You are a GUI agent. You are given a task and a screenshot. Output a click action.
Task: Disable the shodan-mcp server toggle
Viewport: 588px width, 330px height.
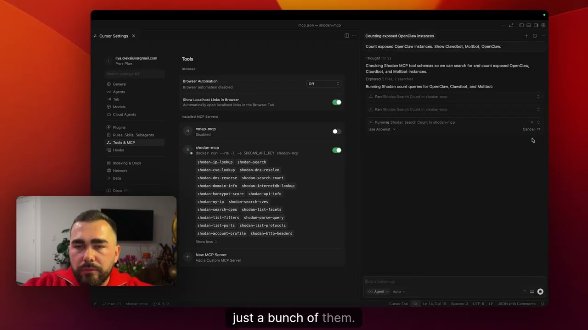[337, 150]
